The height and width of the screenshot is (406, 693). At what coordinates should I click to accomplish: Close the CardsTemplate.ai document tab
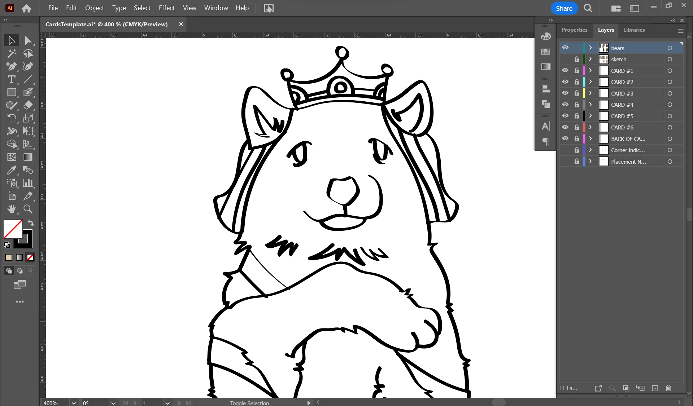pos(181,24)
